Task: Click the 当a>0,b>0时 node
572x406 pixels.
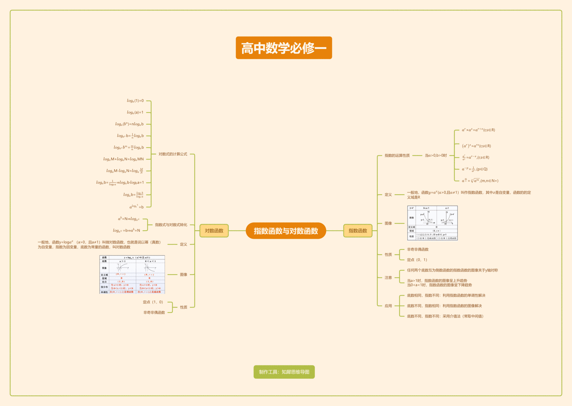Action: pyautogui.click(x=436, y=156)
